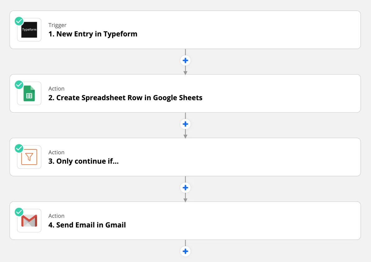Click the "Trigger" label on step one
Image resolution: width=371 pixels, height=262 pixels.
(58, 25)
